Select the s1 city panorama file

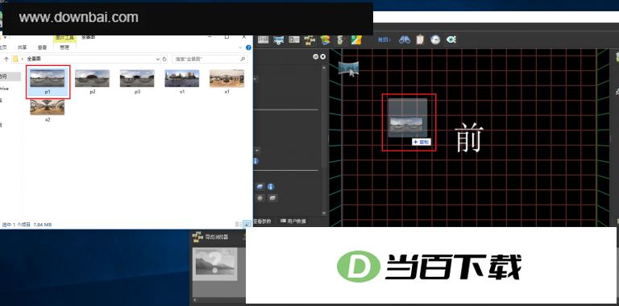coord(182,81)
